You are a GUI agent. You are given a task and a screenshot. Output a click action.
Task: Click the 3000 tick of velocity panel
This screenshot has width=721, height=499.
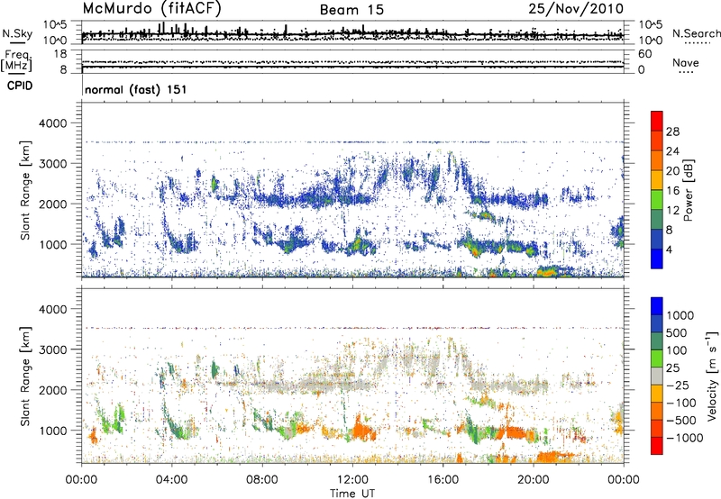(52, 349)
